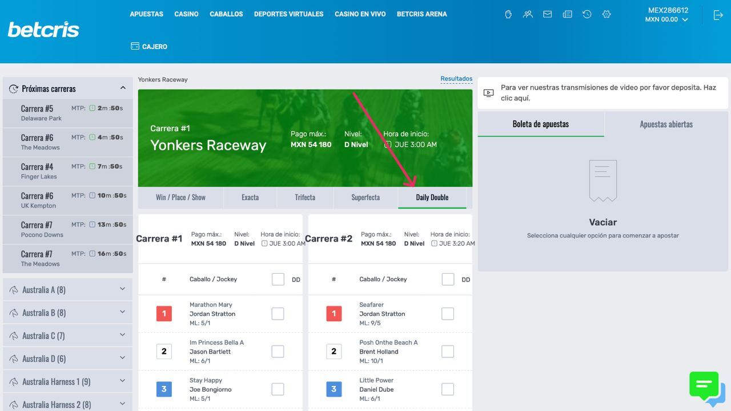Open the green live chat bubble
Screen dimensions: 731x411
(x=704, y=385)
